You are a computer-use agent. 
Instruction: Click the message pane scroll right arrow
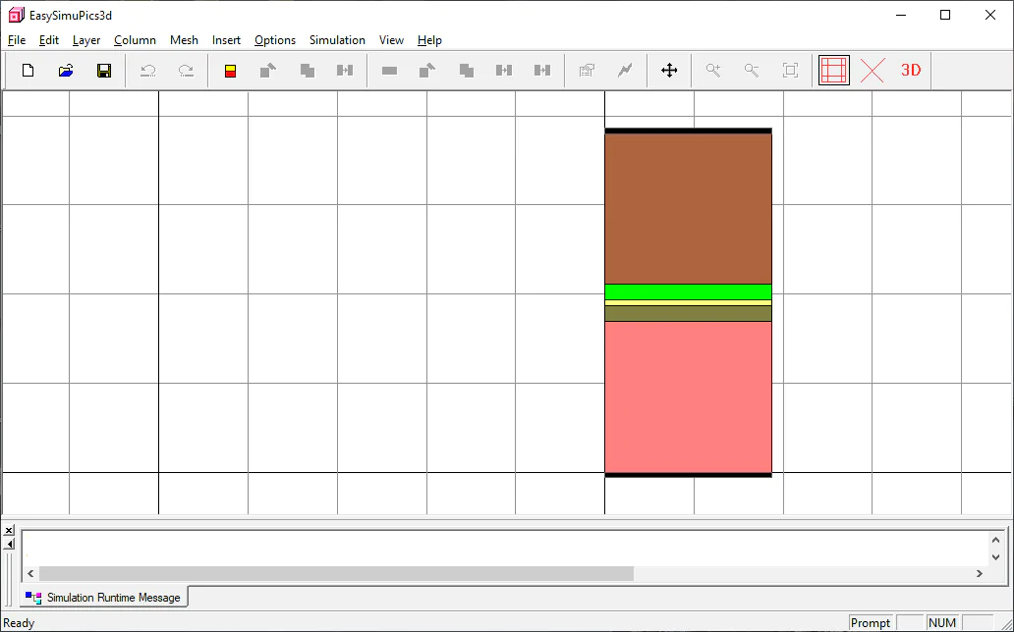979,573
